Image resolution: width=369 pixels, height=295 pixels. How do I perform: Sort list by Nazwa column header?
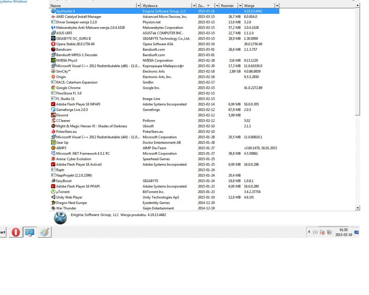click(93, 6)
